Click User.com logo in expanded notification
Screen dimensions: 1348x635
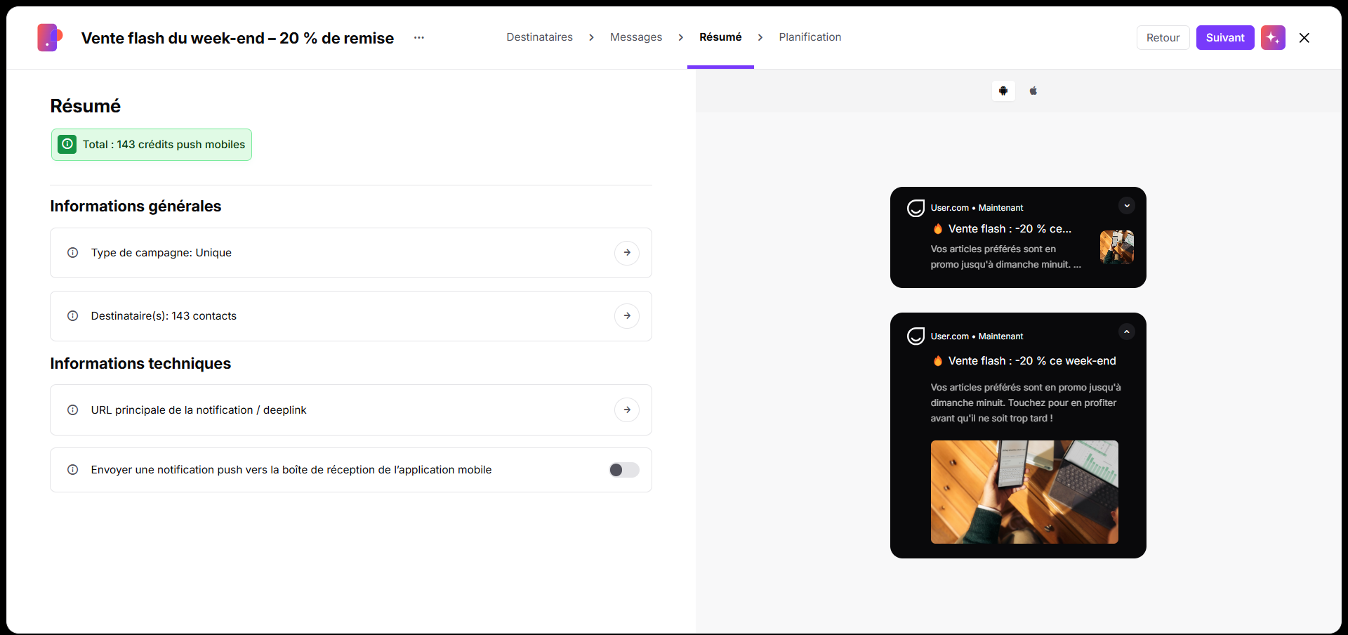coord(916,336)
